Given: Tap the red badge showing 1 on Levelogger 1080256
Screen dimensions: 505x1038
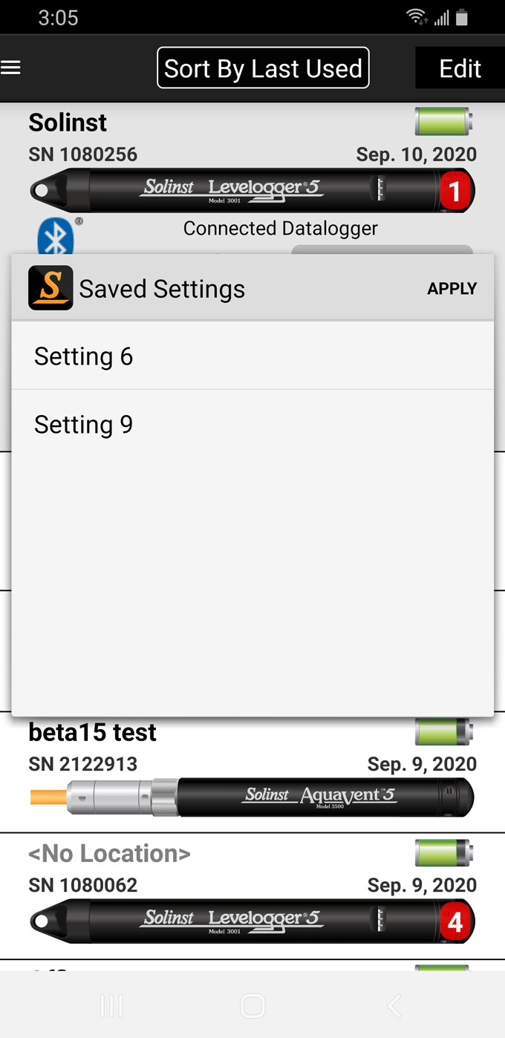Looking at the screenshot, I should (455, 191).
